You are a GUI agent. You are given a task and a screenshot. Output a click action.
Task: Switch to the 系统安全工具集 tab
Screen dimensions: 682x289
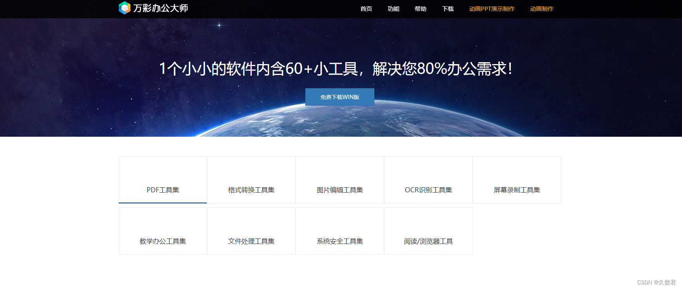tap(340, 231)
